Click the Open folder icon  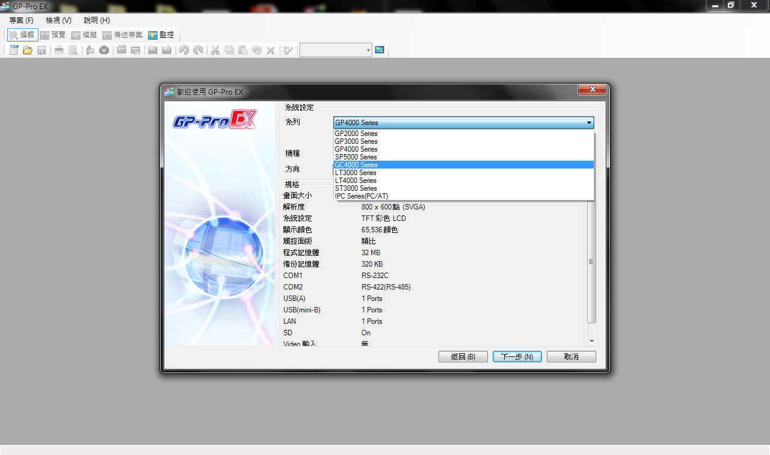click(x=28, y=50)
